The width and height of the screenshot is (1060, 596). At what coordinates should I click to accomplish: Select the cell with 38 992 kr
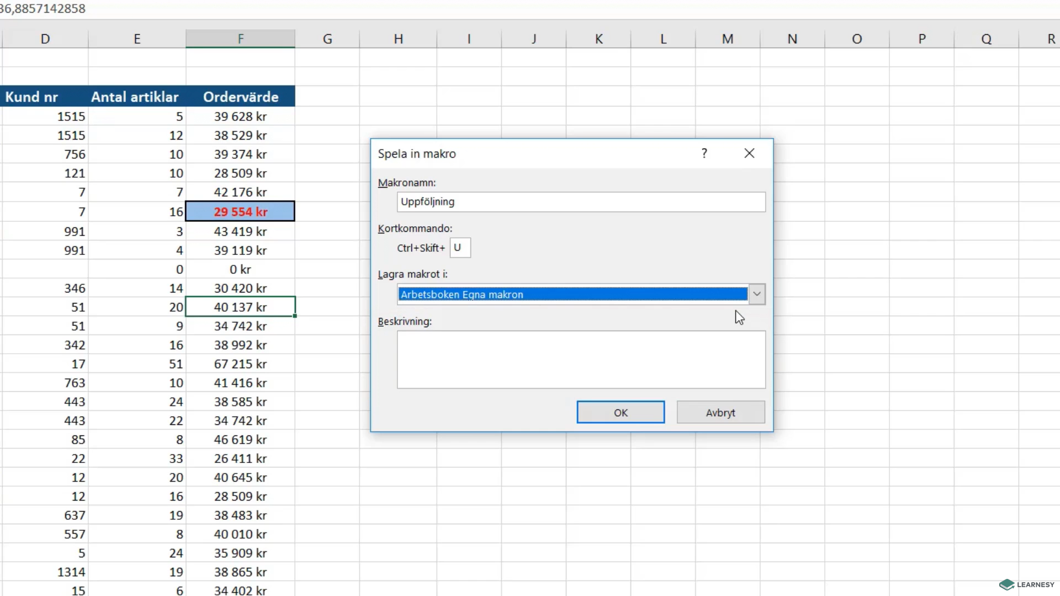click(x=240, y=345)
